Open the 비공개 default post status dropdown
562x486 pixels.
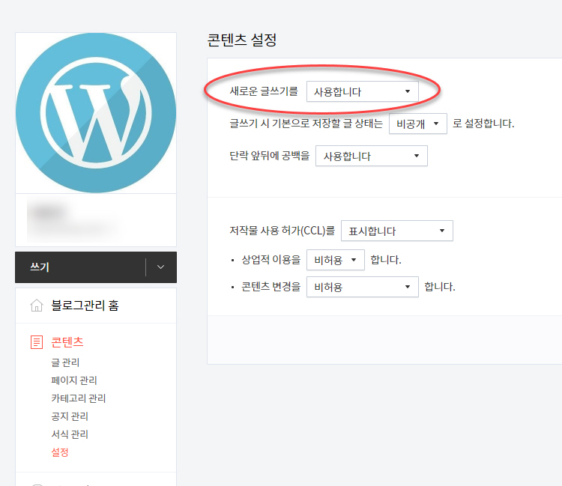click(x=418, y=124)
